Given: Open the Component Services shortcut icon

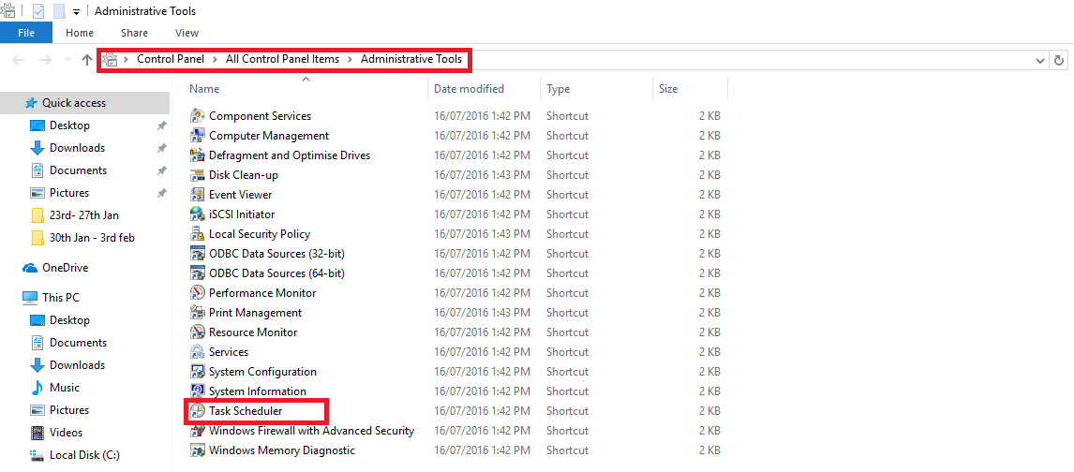Looking at the screenshot, I should [x=197, y=115].
